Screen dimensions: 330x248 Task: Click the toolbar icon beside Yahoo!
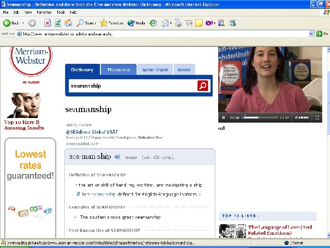(x=221, y=23)
